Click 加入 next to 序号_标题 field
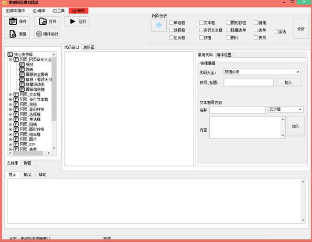Image resolution: width=312 pixels, height=242 pixels. (288, 82)
